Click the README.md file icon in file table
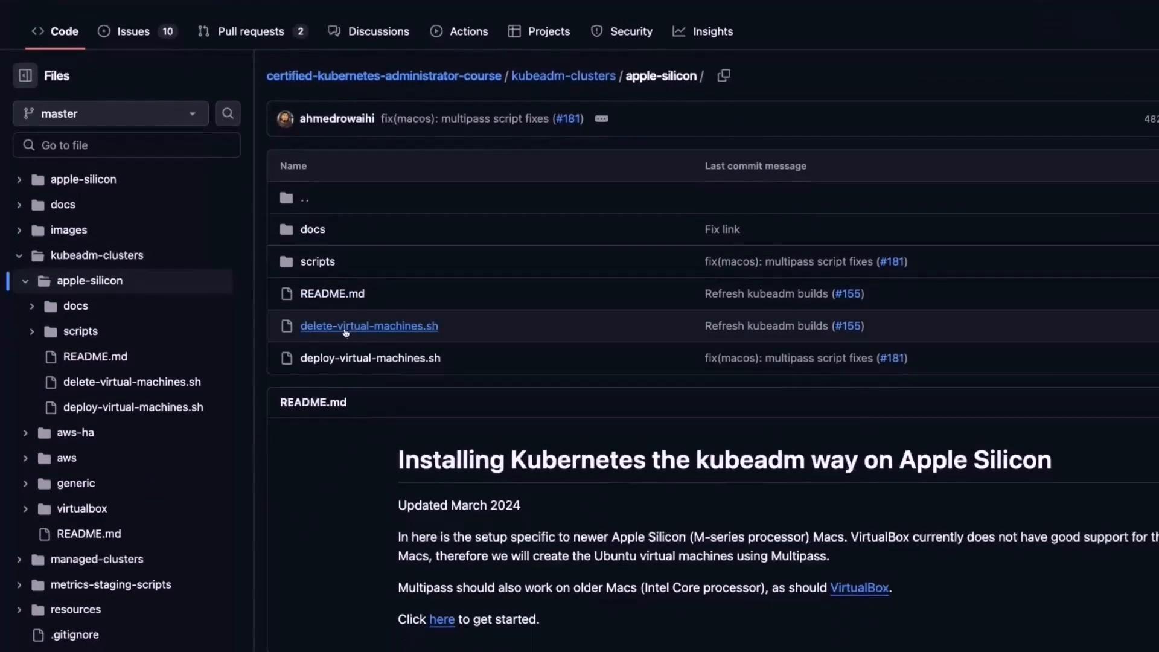This screenshot has height=652, width=1159. 287,293
